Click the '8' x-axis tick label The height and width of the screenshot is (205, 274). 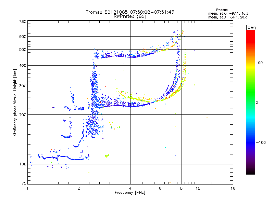182,188
